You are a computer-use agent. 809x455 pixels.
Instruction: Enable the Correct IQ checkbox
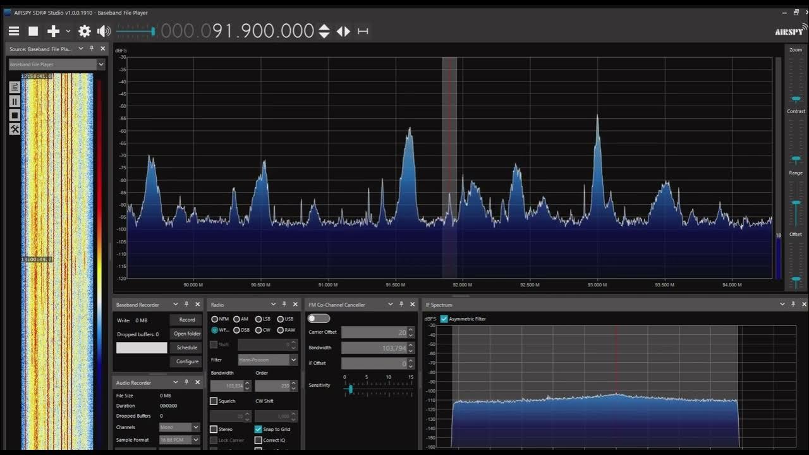click(x=258, y=440)
